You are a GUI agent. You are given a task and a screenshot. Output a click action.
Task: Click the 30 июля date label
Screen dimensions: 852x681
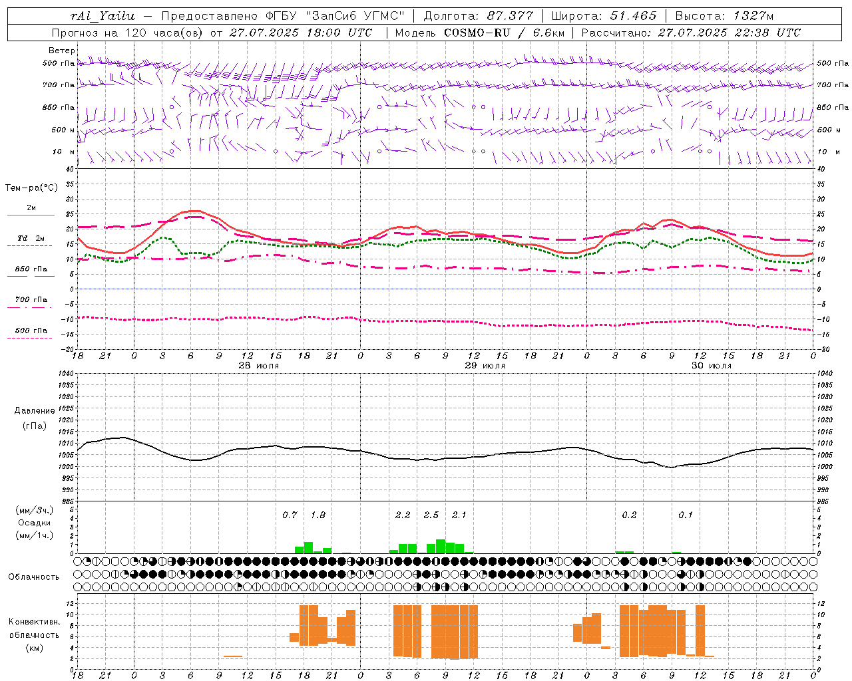click(x=711, y=366)
